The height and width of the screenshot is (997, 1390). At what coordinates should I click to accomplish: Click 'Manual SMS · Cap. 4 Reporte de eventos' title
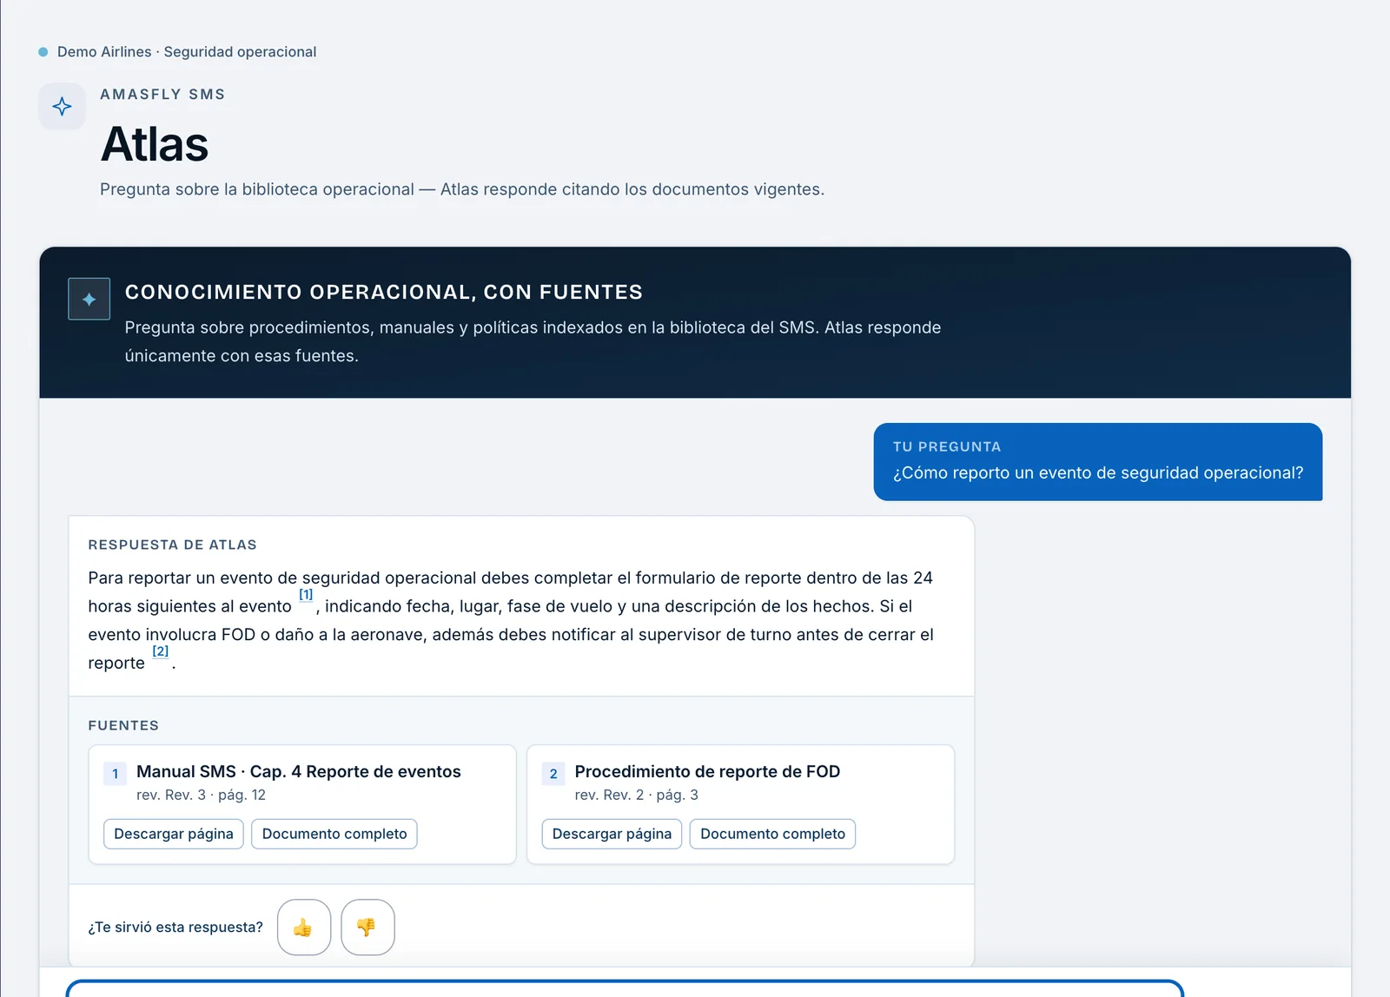click(299, 771)
